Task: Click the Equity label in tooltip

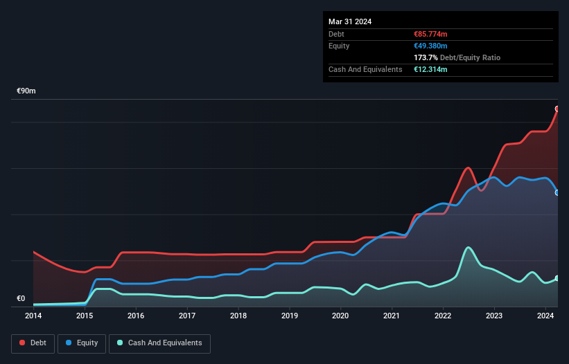Action: pos(339,46)
